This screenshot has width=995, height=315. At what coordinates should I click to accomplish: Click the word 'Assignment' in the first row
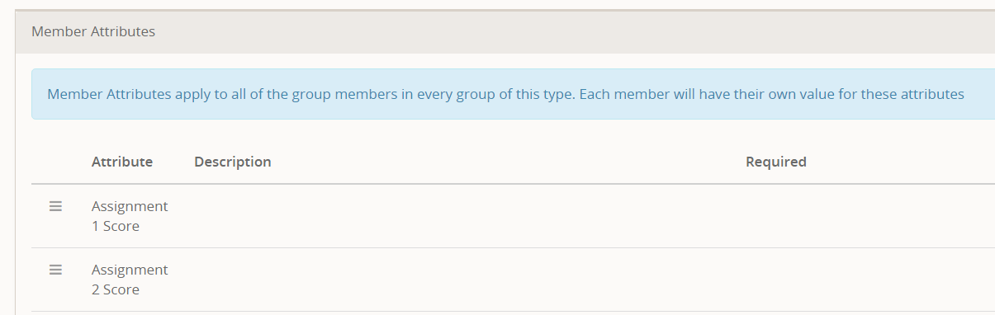[130, 206]
